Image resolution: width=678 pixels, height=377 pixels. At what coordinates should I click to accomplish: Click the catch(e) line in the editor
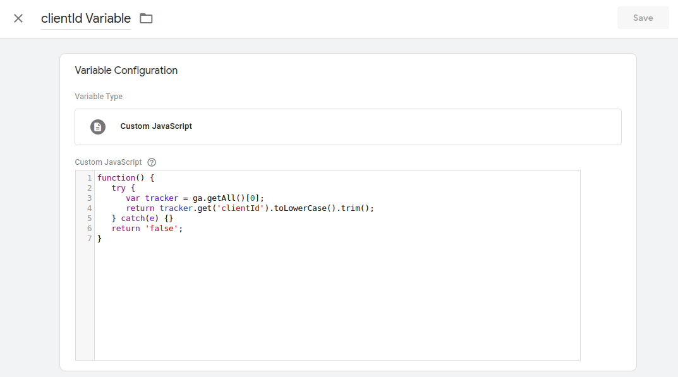coord(142,218)
